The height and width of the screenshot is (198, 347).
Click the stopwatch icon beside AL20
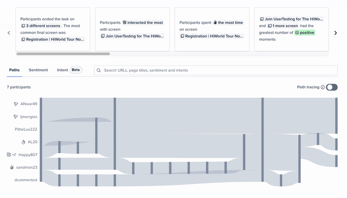point(24,142)
